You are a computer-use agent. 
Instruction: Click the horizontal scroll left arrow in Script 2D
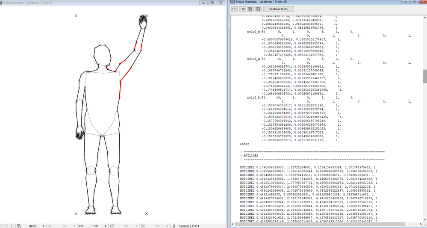[232, 225]
